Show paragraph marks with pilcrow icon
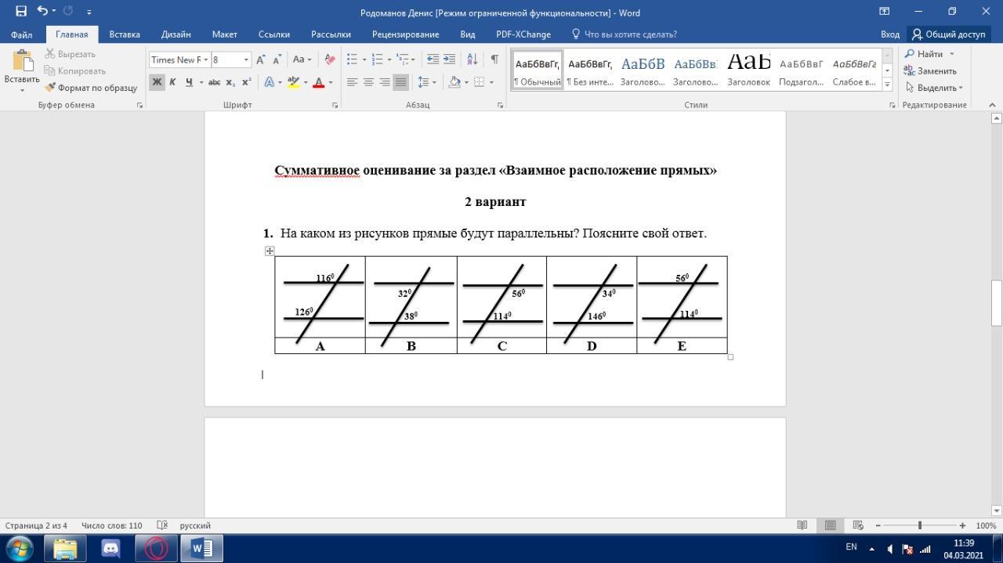This screenshot has width=1003, height=563. 494,60
